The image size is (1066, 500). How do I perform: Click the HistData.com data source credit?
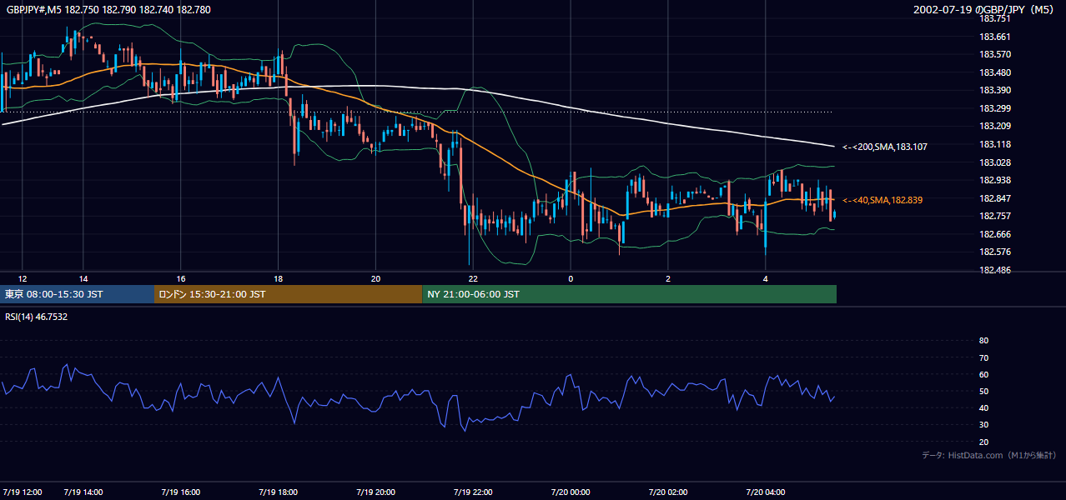point(989,455)
